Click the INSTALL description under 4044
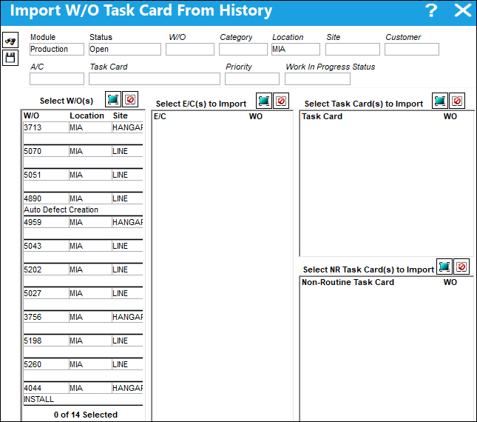Image resolution: width=477 pixels, height=422 pixels. 38,399
